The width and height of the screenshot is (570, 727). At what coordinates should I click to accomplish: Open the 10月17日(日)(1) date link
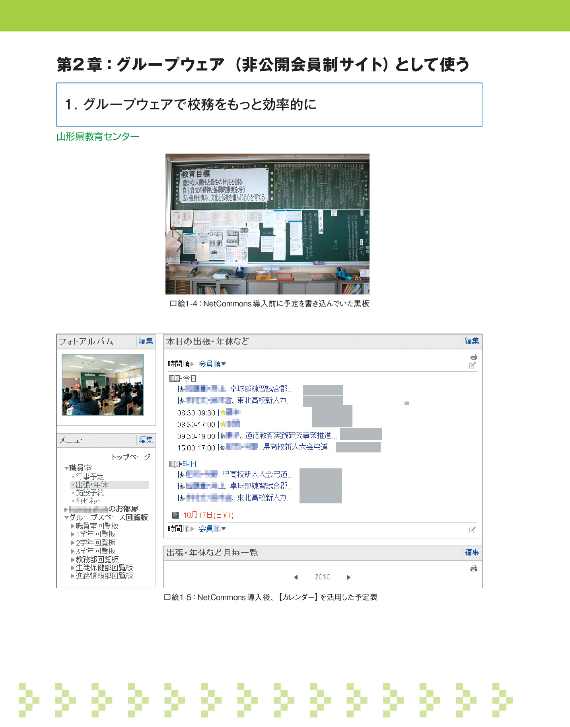click(x=208, y=515)
